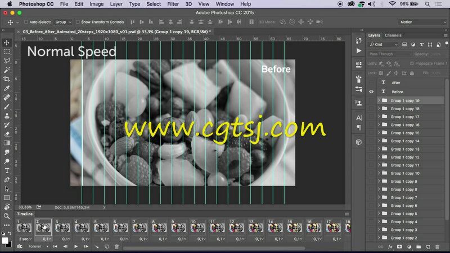Switch to the Channels tab
The width and height of the screenshot is (450, 253).
click(x=393, y=35)
